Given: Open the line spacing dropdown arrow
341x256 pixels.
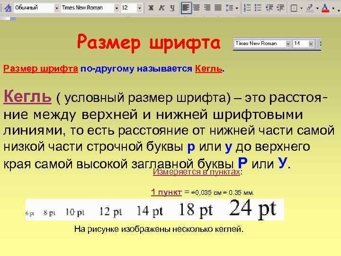Looking at the screenshot, I should click(x=237, y=8).
